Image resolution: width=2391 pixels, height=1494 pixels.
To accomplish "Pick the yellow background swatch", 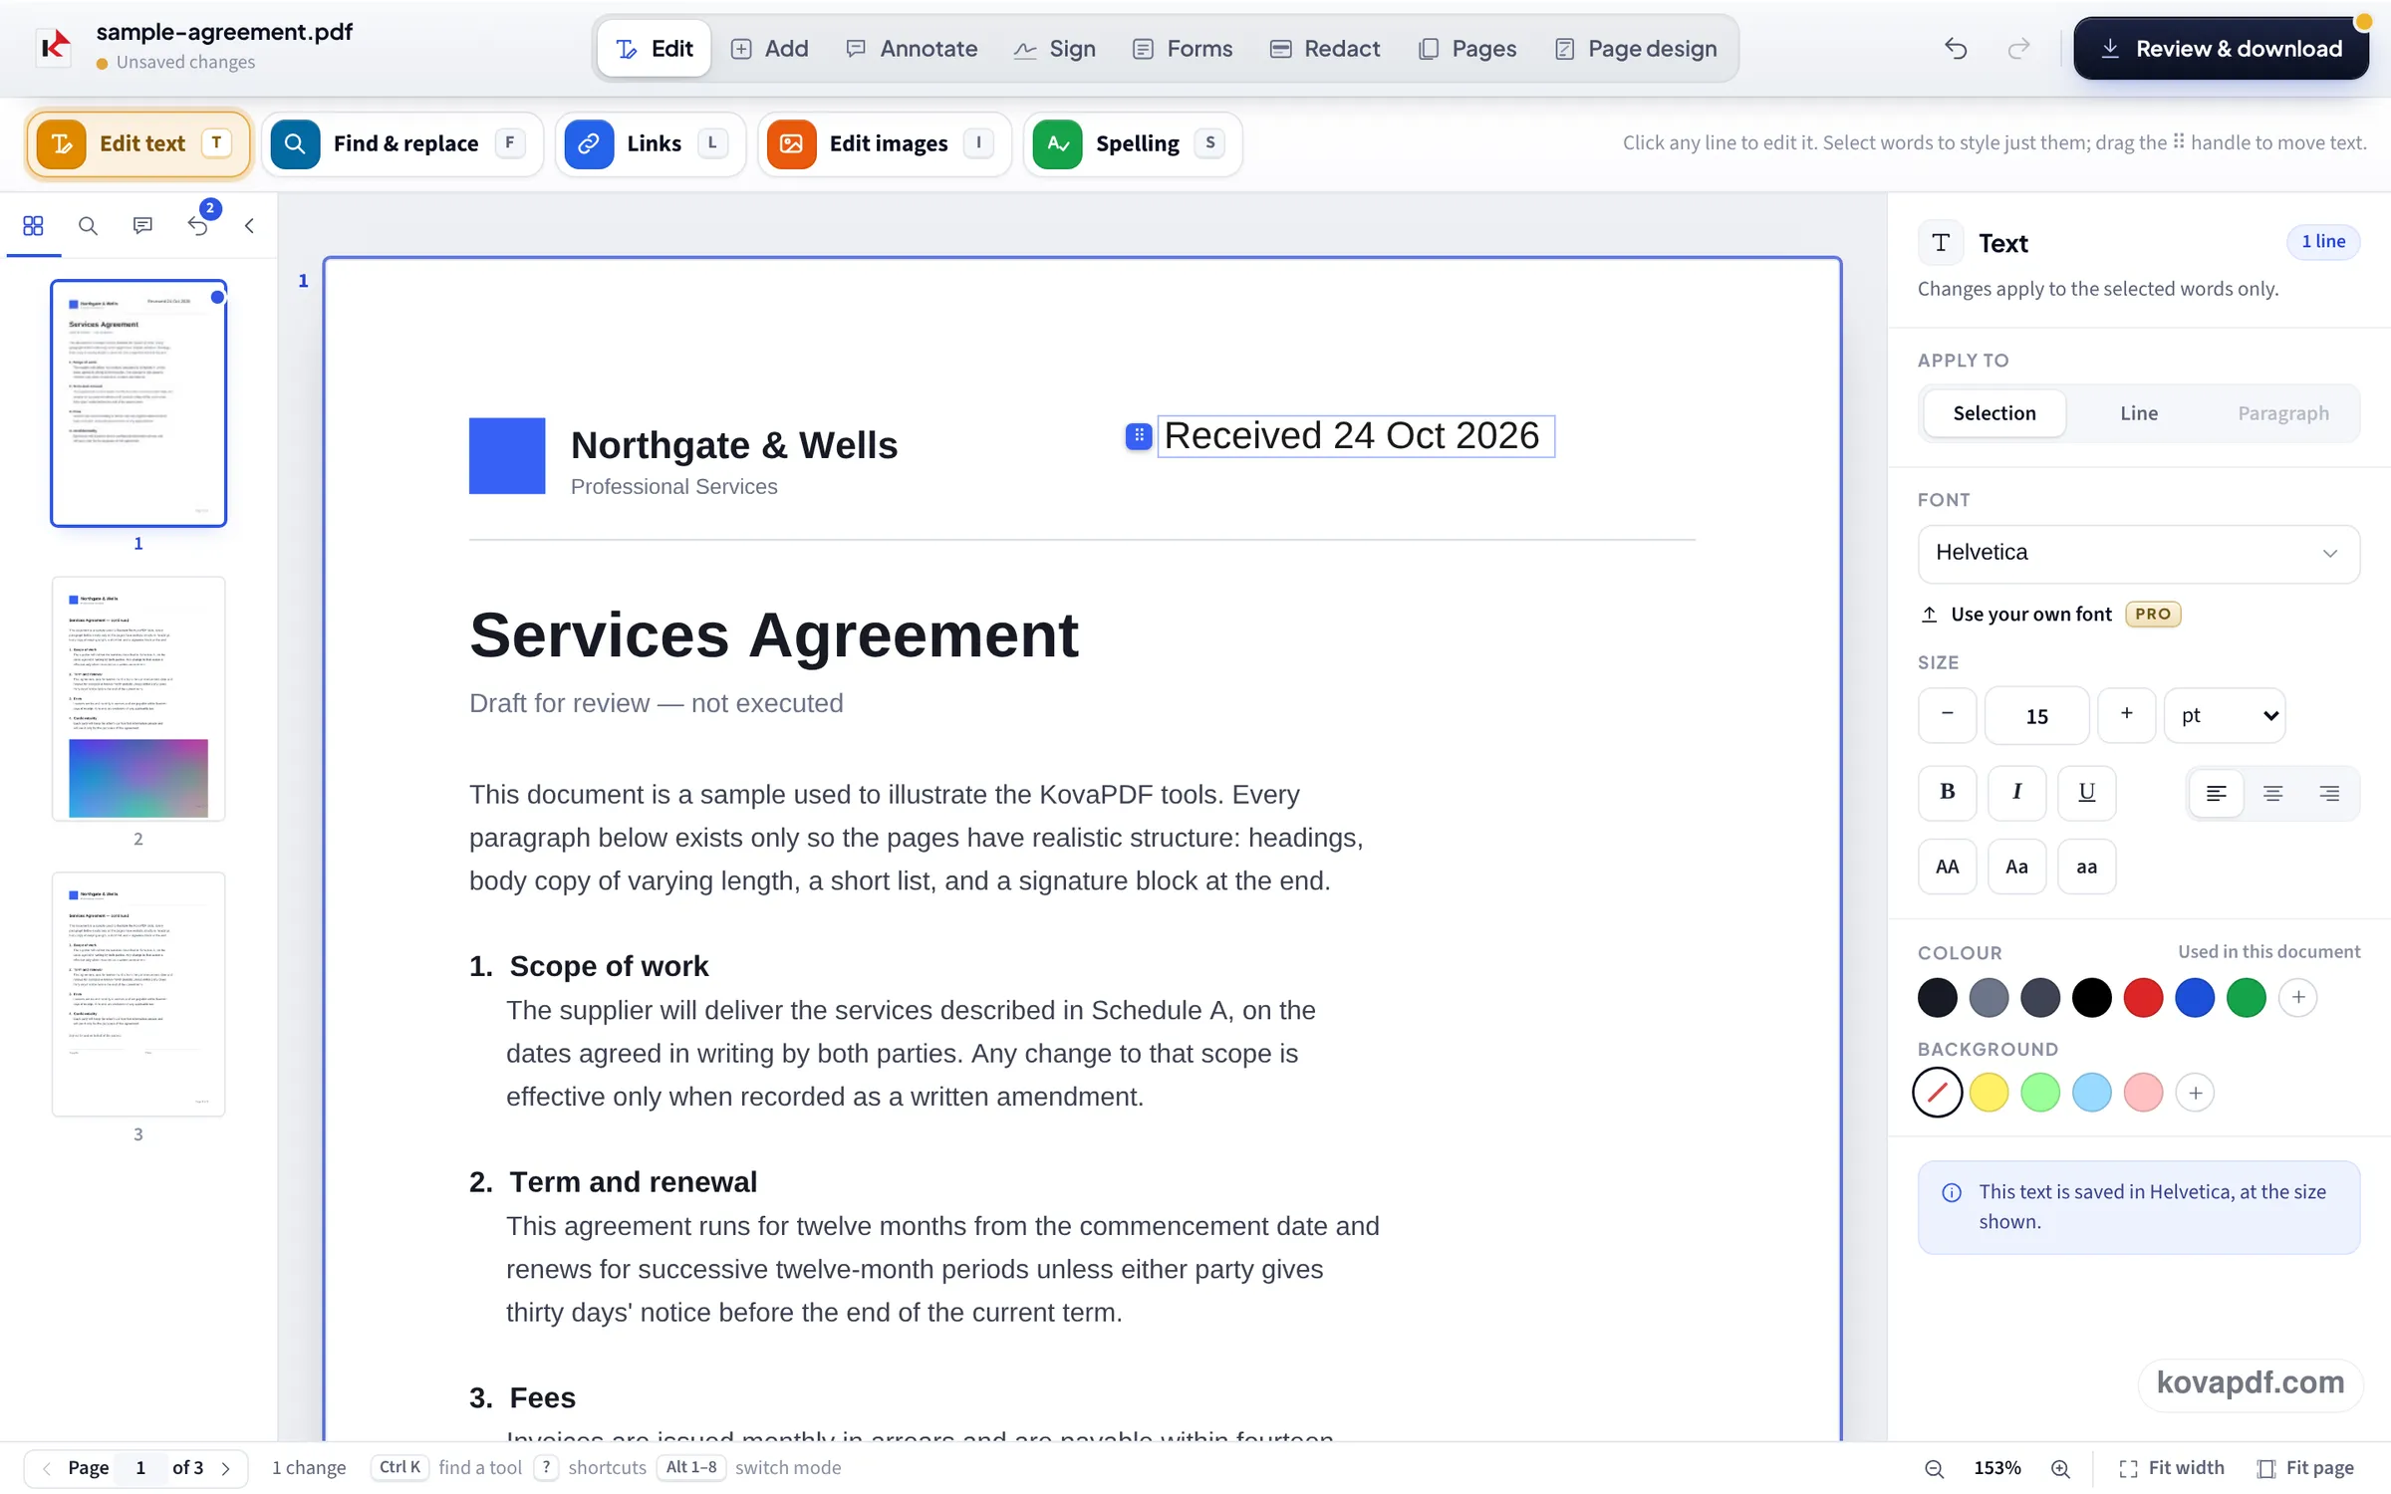I will coord(1989,1093).
